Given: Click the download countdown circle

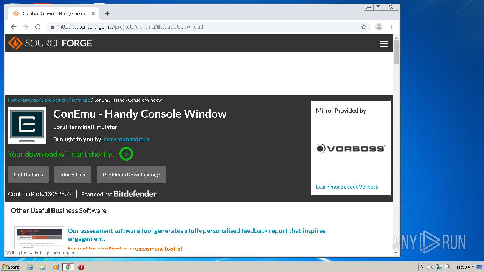Looking at the screenshot, I should coord(126,154).
